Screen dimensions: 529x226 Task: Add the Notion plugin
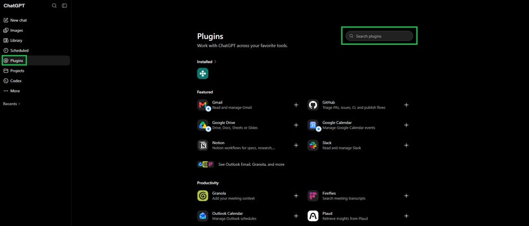pos(296,145)
